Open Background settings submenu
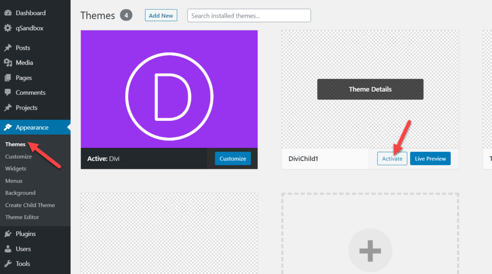Screen dimensions: 492x274 pyautogui.click(x=20, y=193)
